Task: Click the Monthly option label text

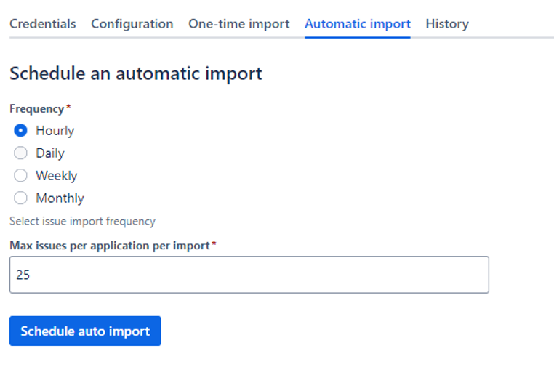Action: (60, 198)
